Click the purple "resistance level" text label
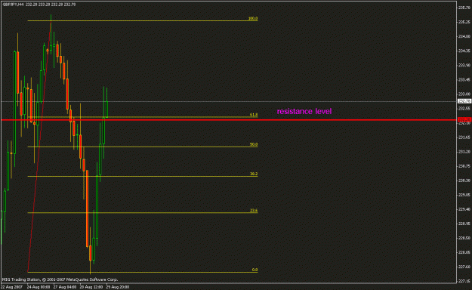The width and height of the screenshot is (472, 290). point(304,112)
